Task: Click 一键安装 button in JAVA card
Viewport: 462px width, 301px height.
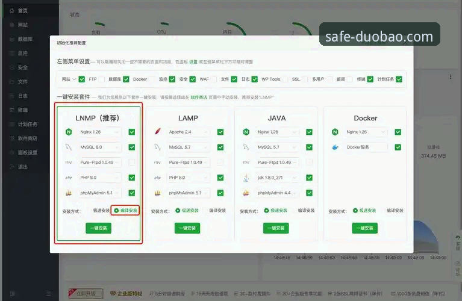Action: coord(276,228)
